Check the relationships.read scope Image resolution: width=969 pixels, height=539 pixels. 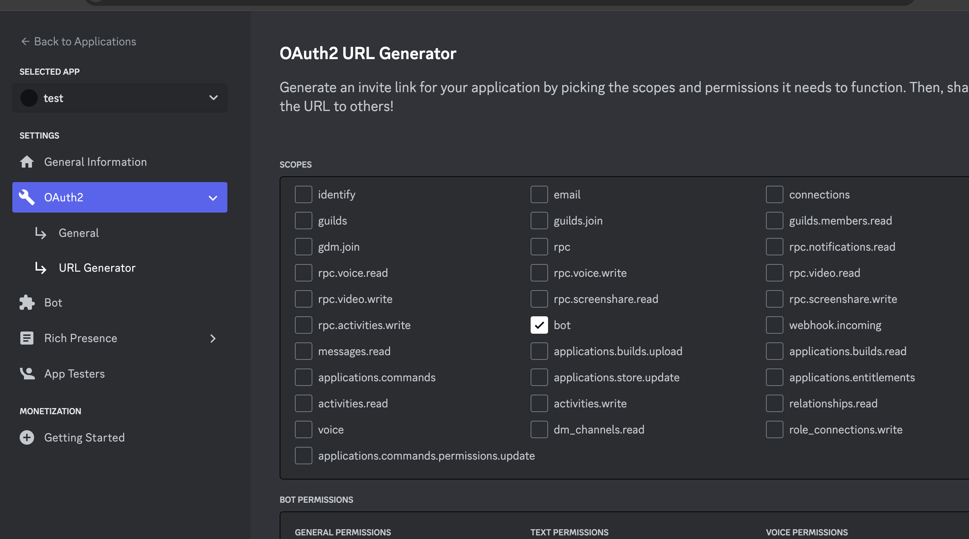(775, 403)
